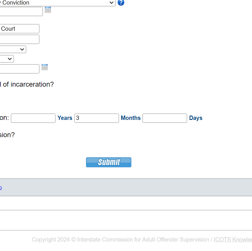Open the smallest dropdown above the date field
Screen dimensions: 252x251
click(7, 59)
